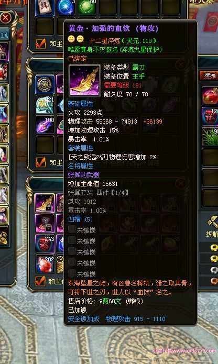The image size is (218, 364).
Task: Select the red pouch item below 摆摊
Action: 210,96
